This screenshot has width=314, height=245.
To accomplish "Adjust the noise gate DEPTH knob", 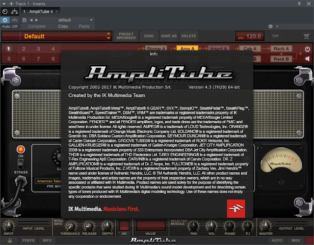I will [x=107, y=226].
